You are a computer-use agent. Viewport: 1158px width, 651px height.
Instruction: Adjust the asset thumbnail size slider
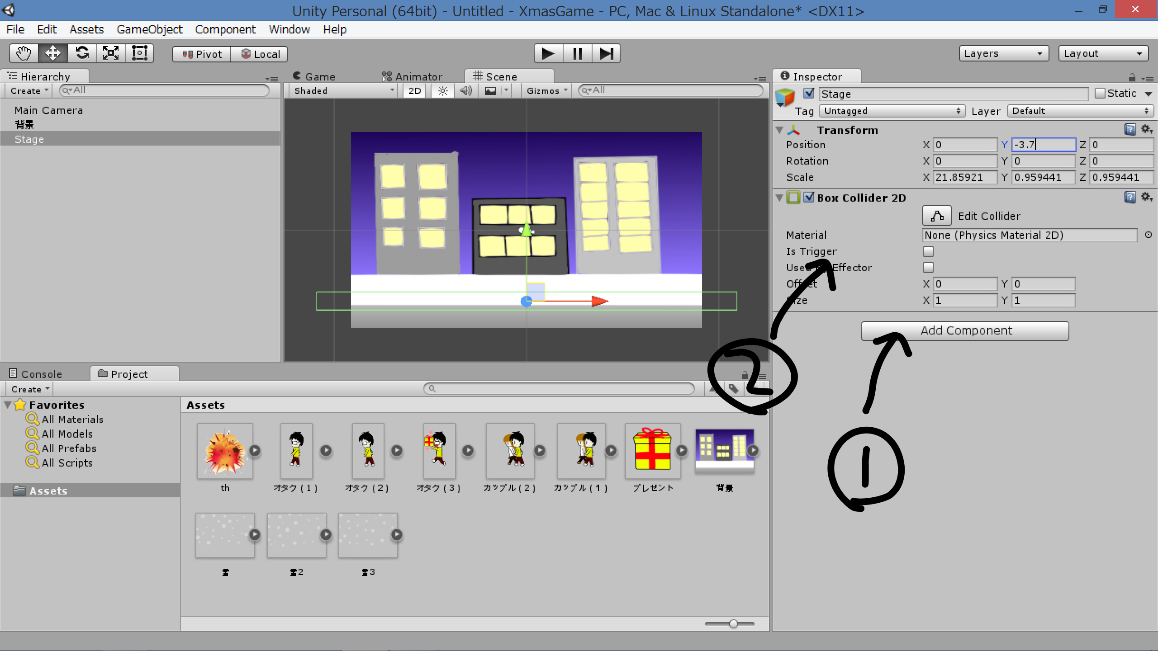(733, 624)
